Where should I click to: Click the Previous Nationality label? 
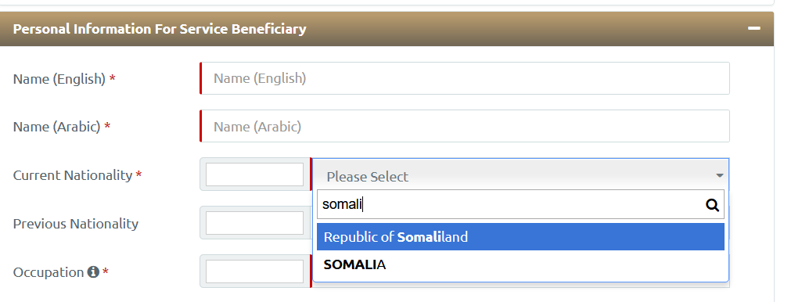pos(76,224)
